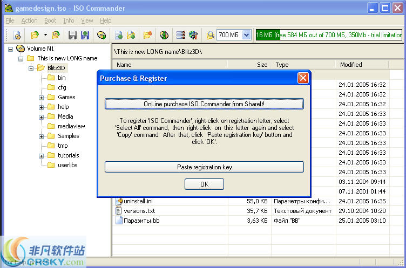Click the New folder star icon
Viewport: 406px width, 268px height.
tap(147, 35)
